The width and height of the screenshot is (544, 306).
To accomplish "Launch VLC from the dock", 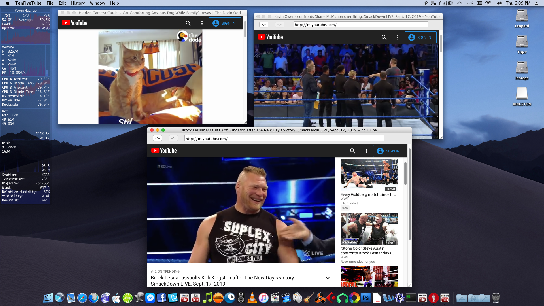I will pos(252,298).
